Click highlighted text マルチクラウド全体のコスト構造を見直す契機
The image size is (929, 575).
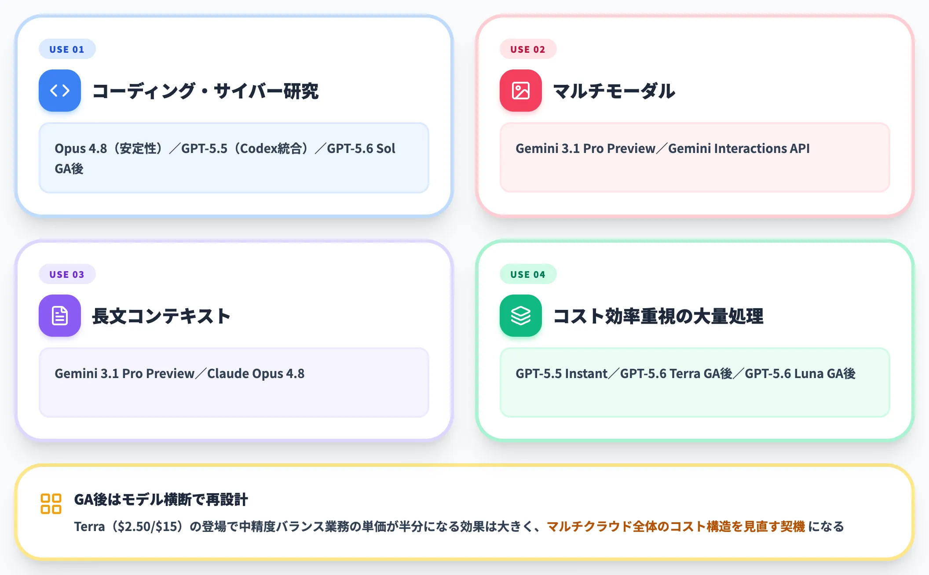coord(676,526)
